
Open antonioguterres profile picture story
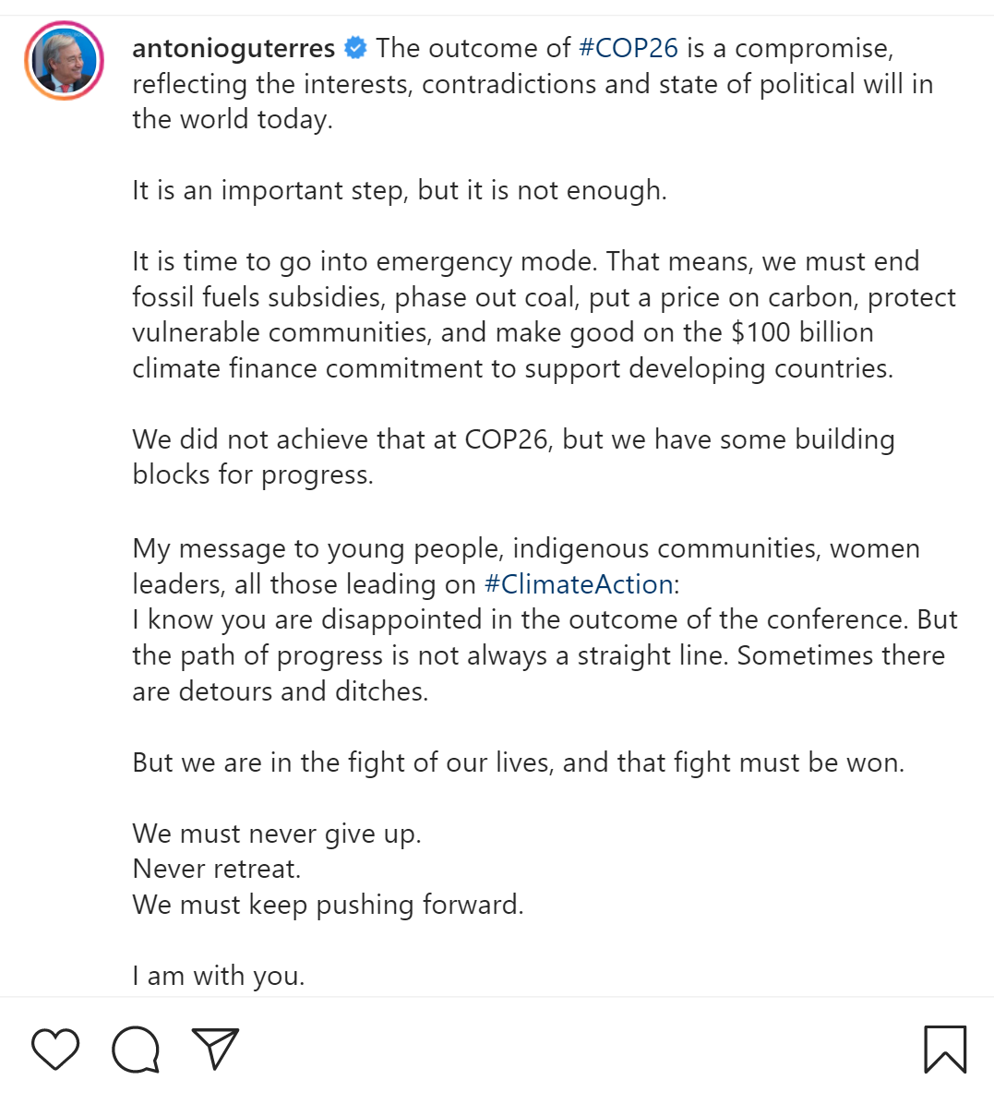[64, 61]
